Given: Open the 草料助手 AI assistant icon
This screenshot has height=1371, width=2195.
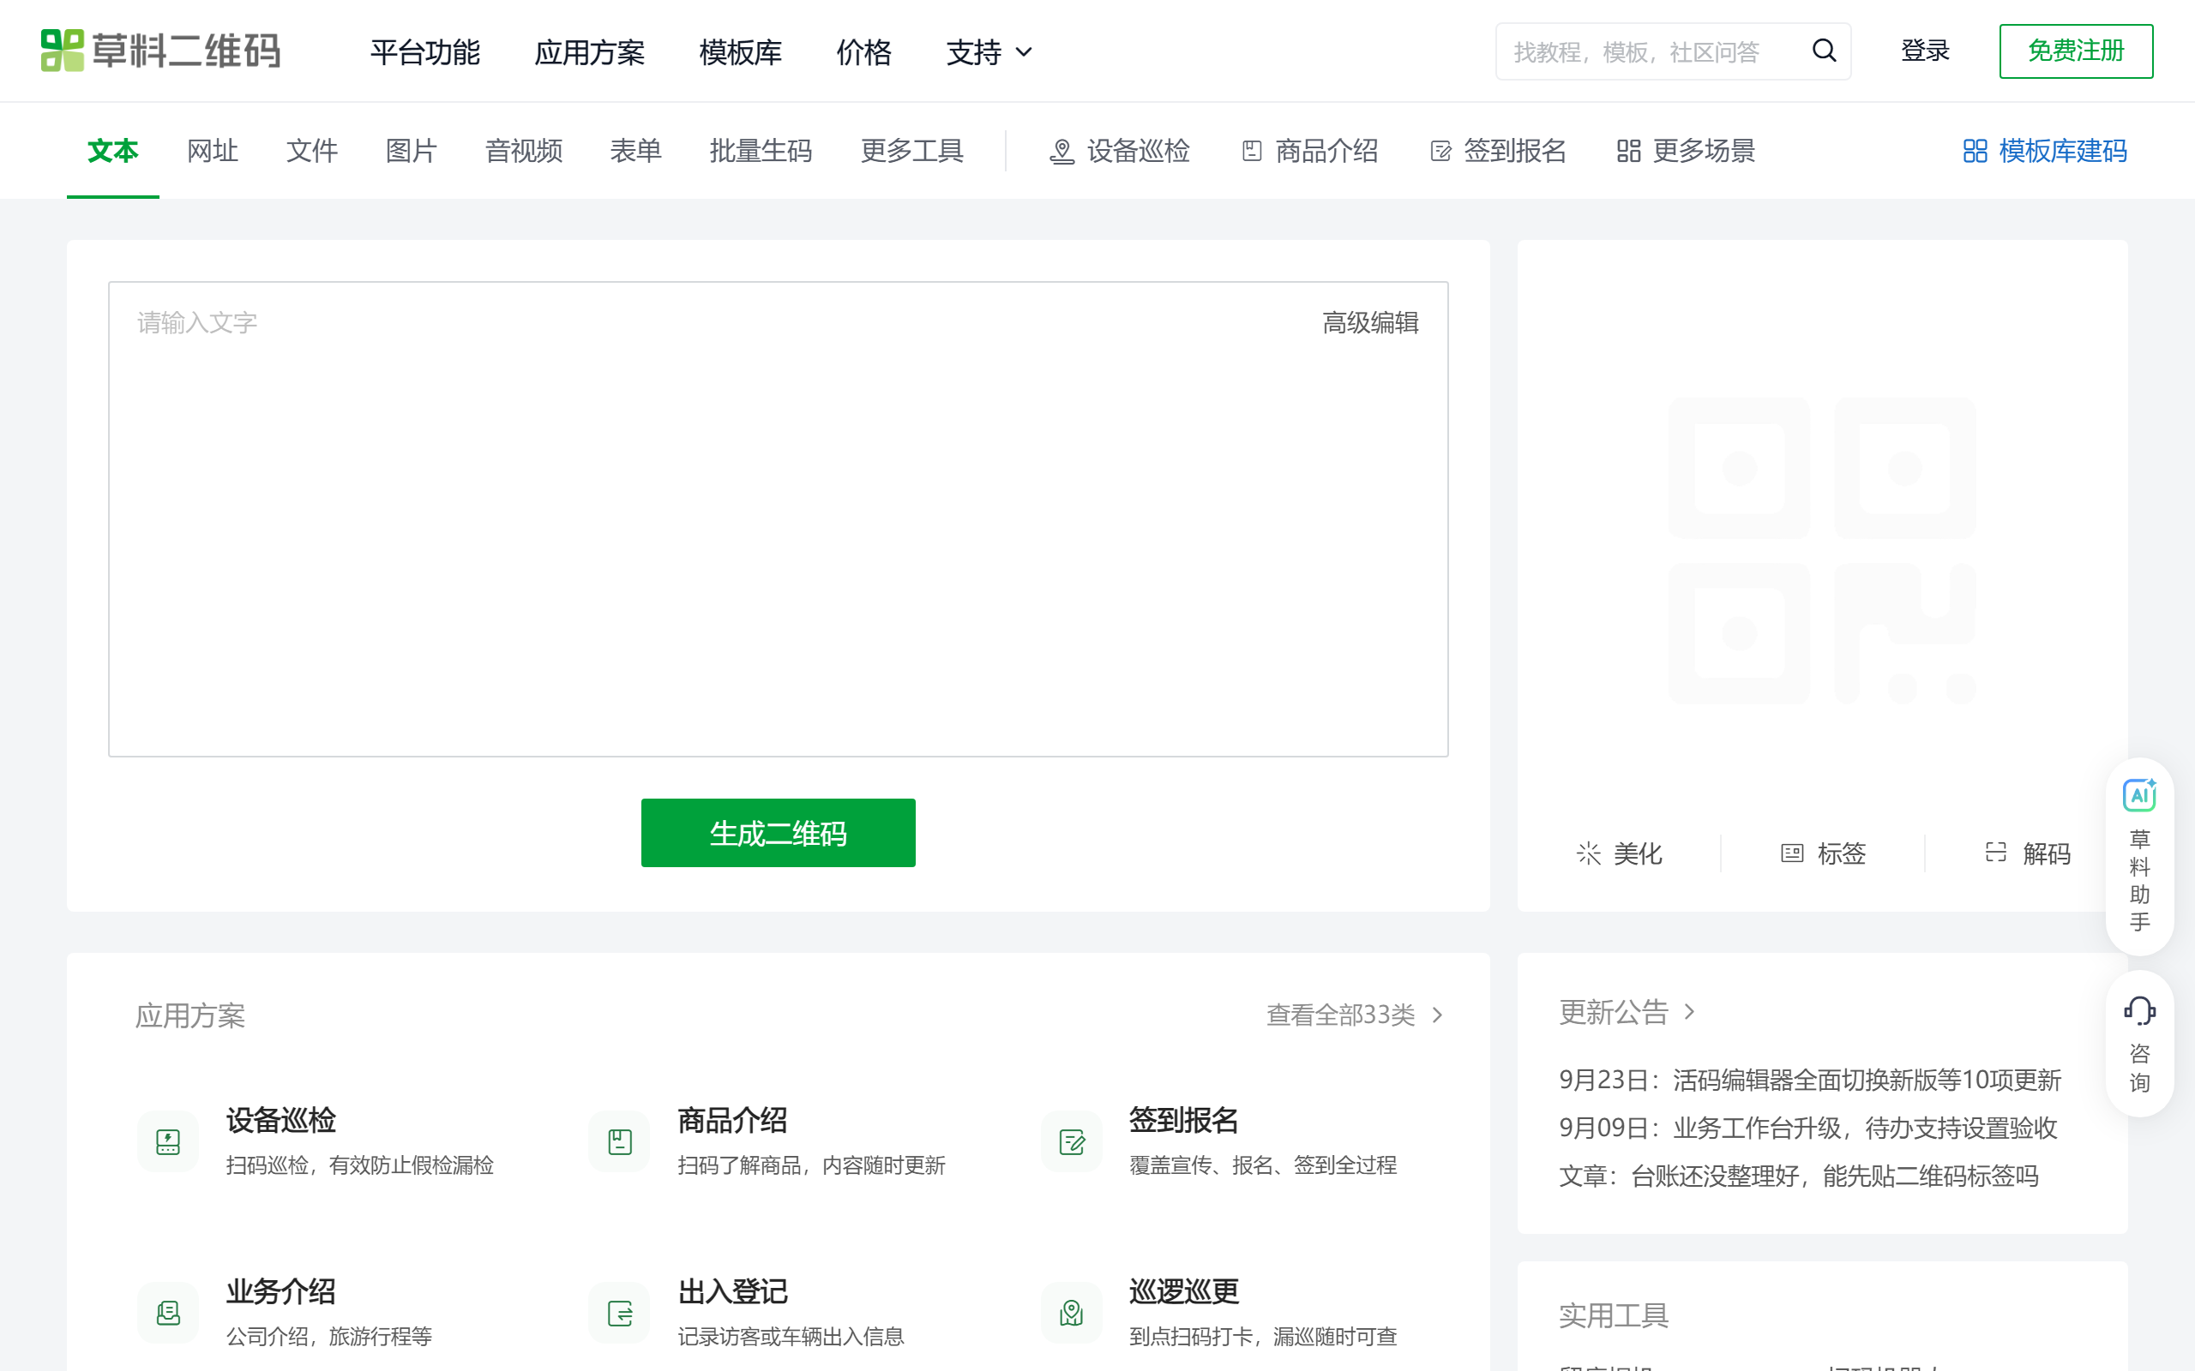Looking at the screenshot, I should pyautogui.click(x=2138, y=795).
